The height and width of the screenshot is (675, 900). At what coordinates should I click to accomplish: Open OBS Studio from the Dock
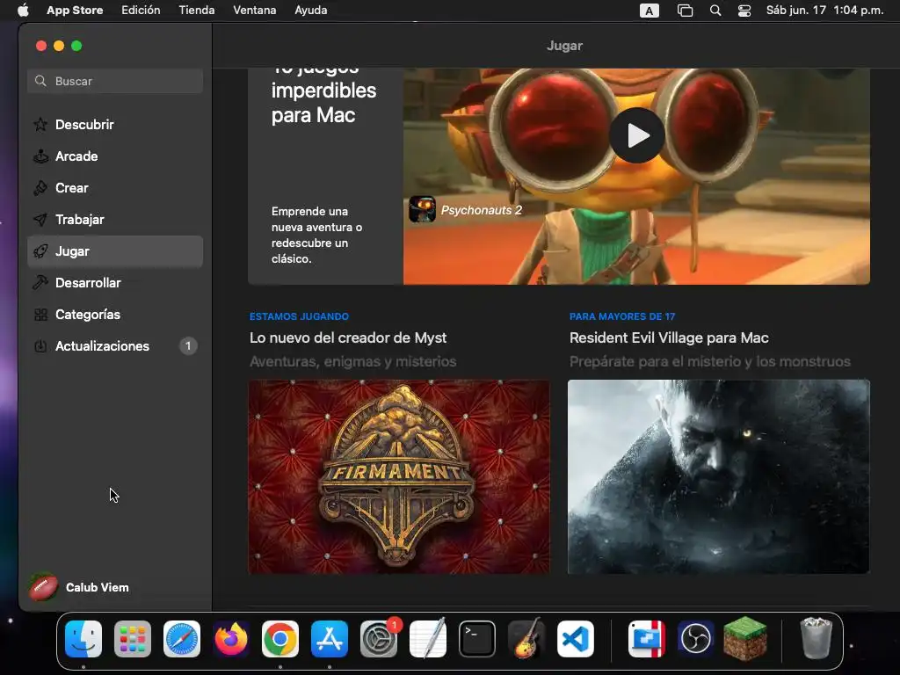(696, 639)
